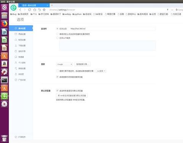The image size is (183, 143).
Task: Open the fallback search engine dropdown
Action: point(101,71)
